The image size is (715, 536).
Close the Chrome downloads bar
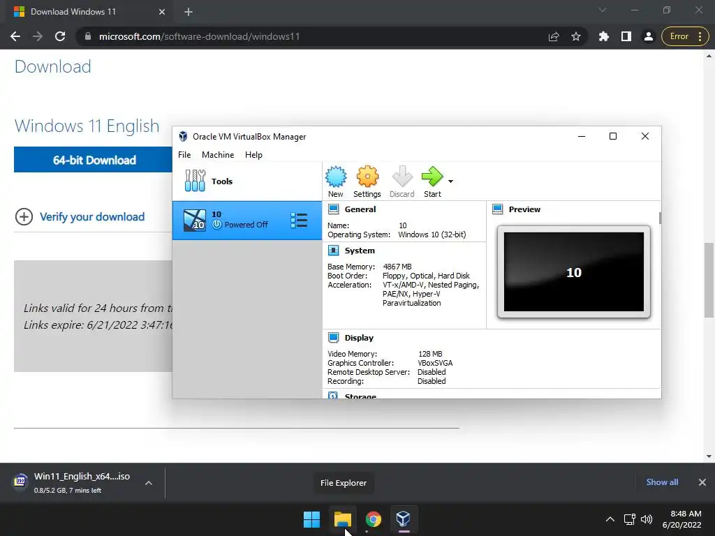coord(702,482)
